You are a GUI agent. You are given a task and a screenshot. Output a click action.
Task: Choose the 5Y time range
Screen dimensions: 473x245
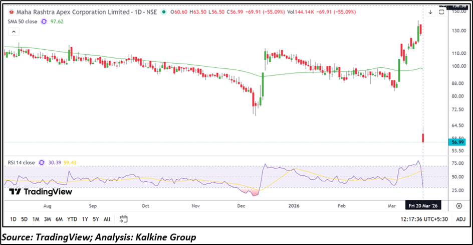95,219
